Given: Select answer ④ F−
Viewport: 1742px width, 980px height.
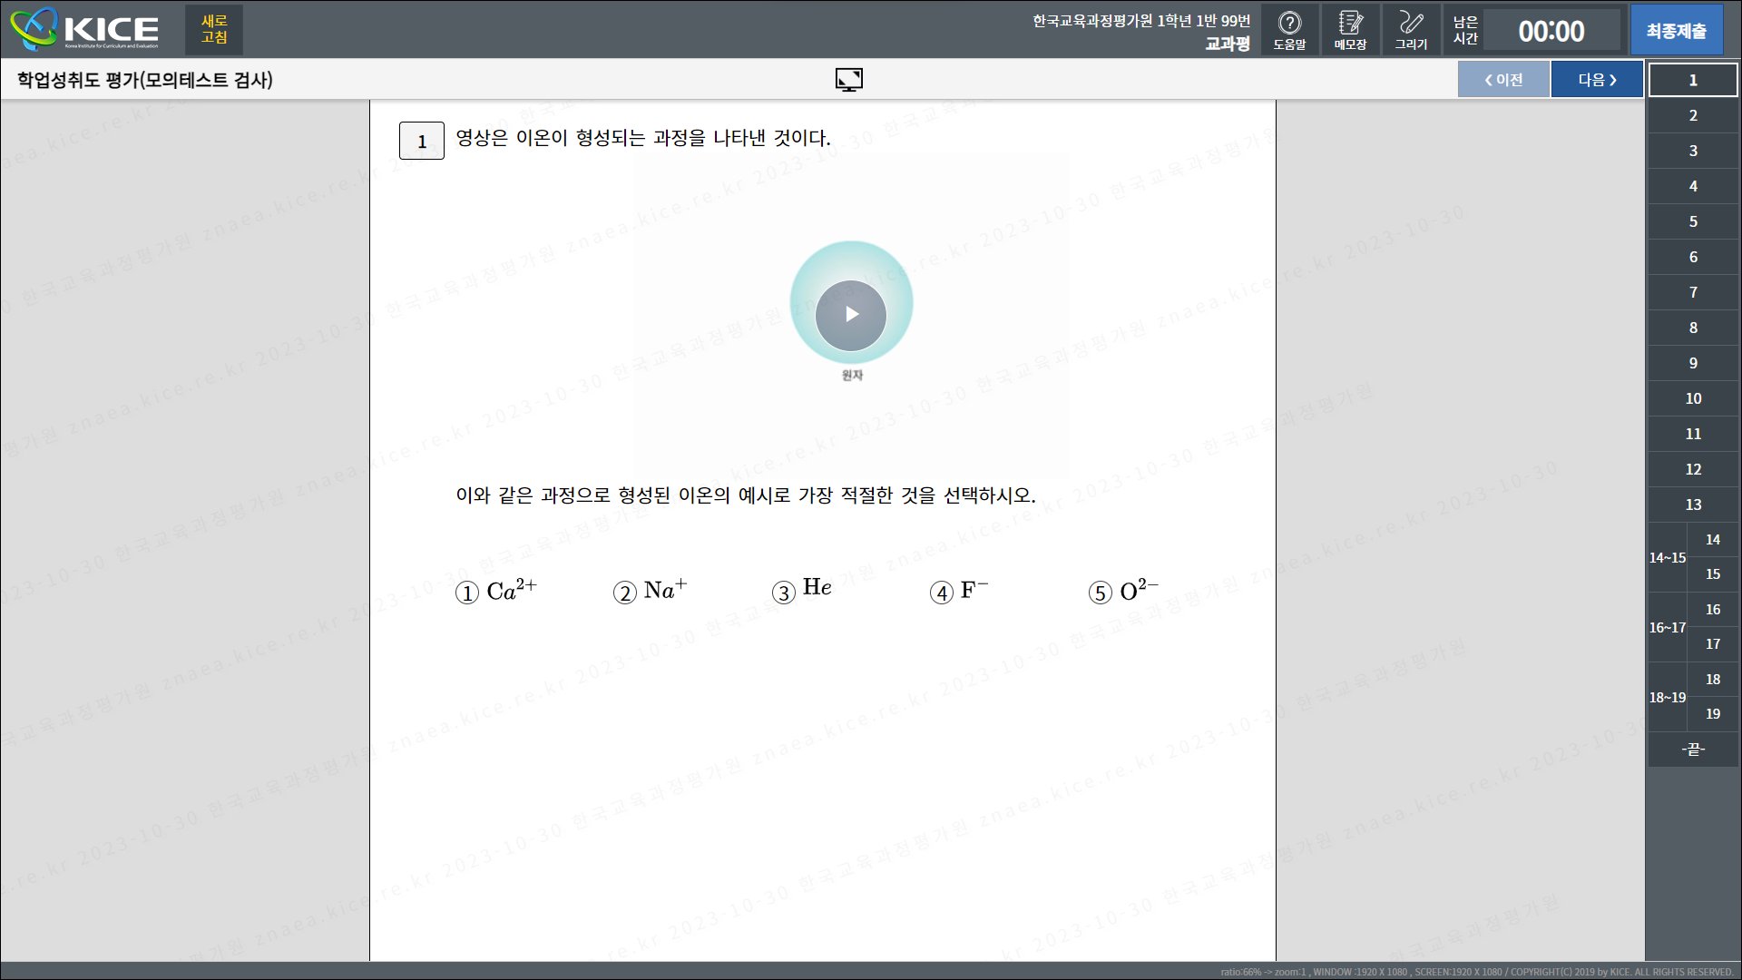Looking at the screenshot, I should pos(961,592).
